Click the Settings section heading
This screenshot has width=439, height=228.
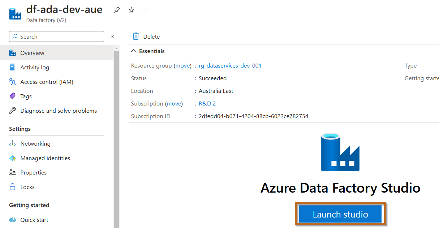click(20, 129)
